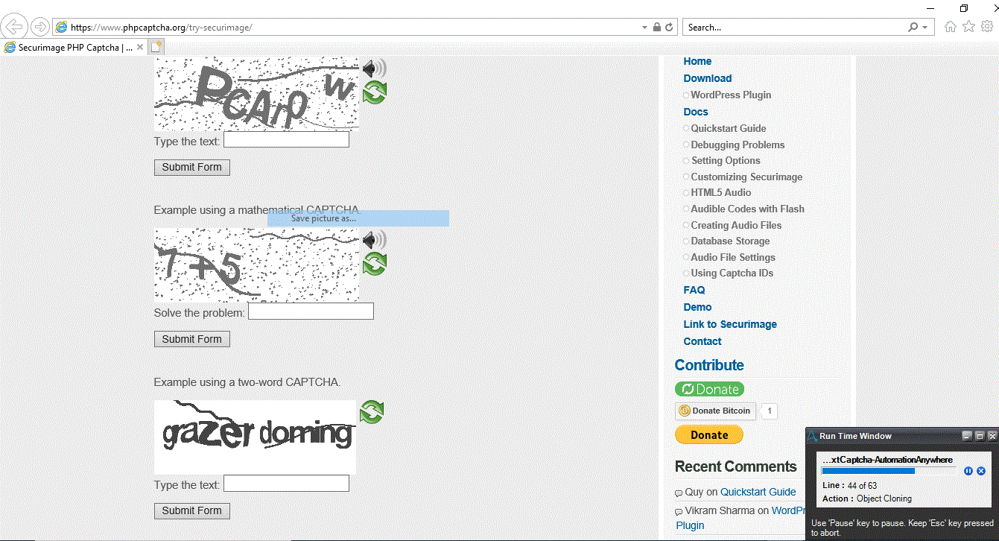Open the Database Storage link
The image size is (999, 541).
click(730, 241)
